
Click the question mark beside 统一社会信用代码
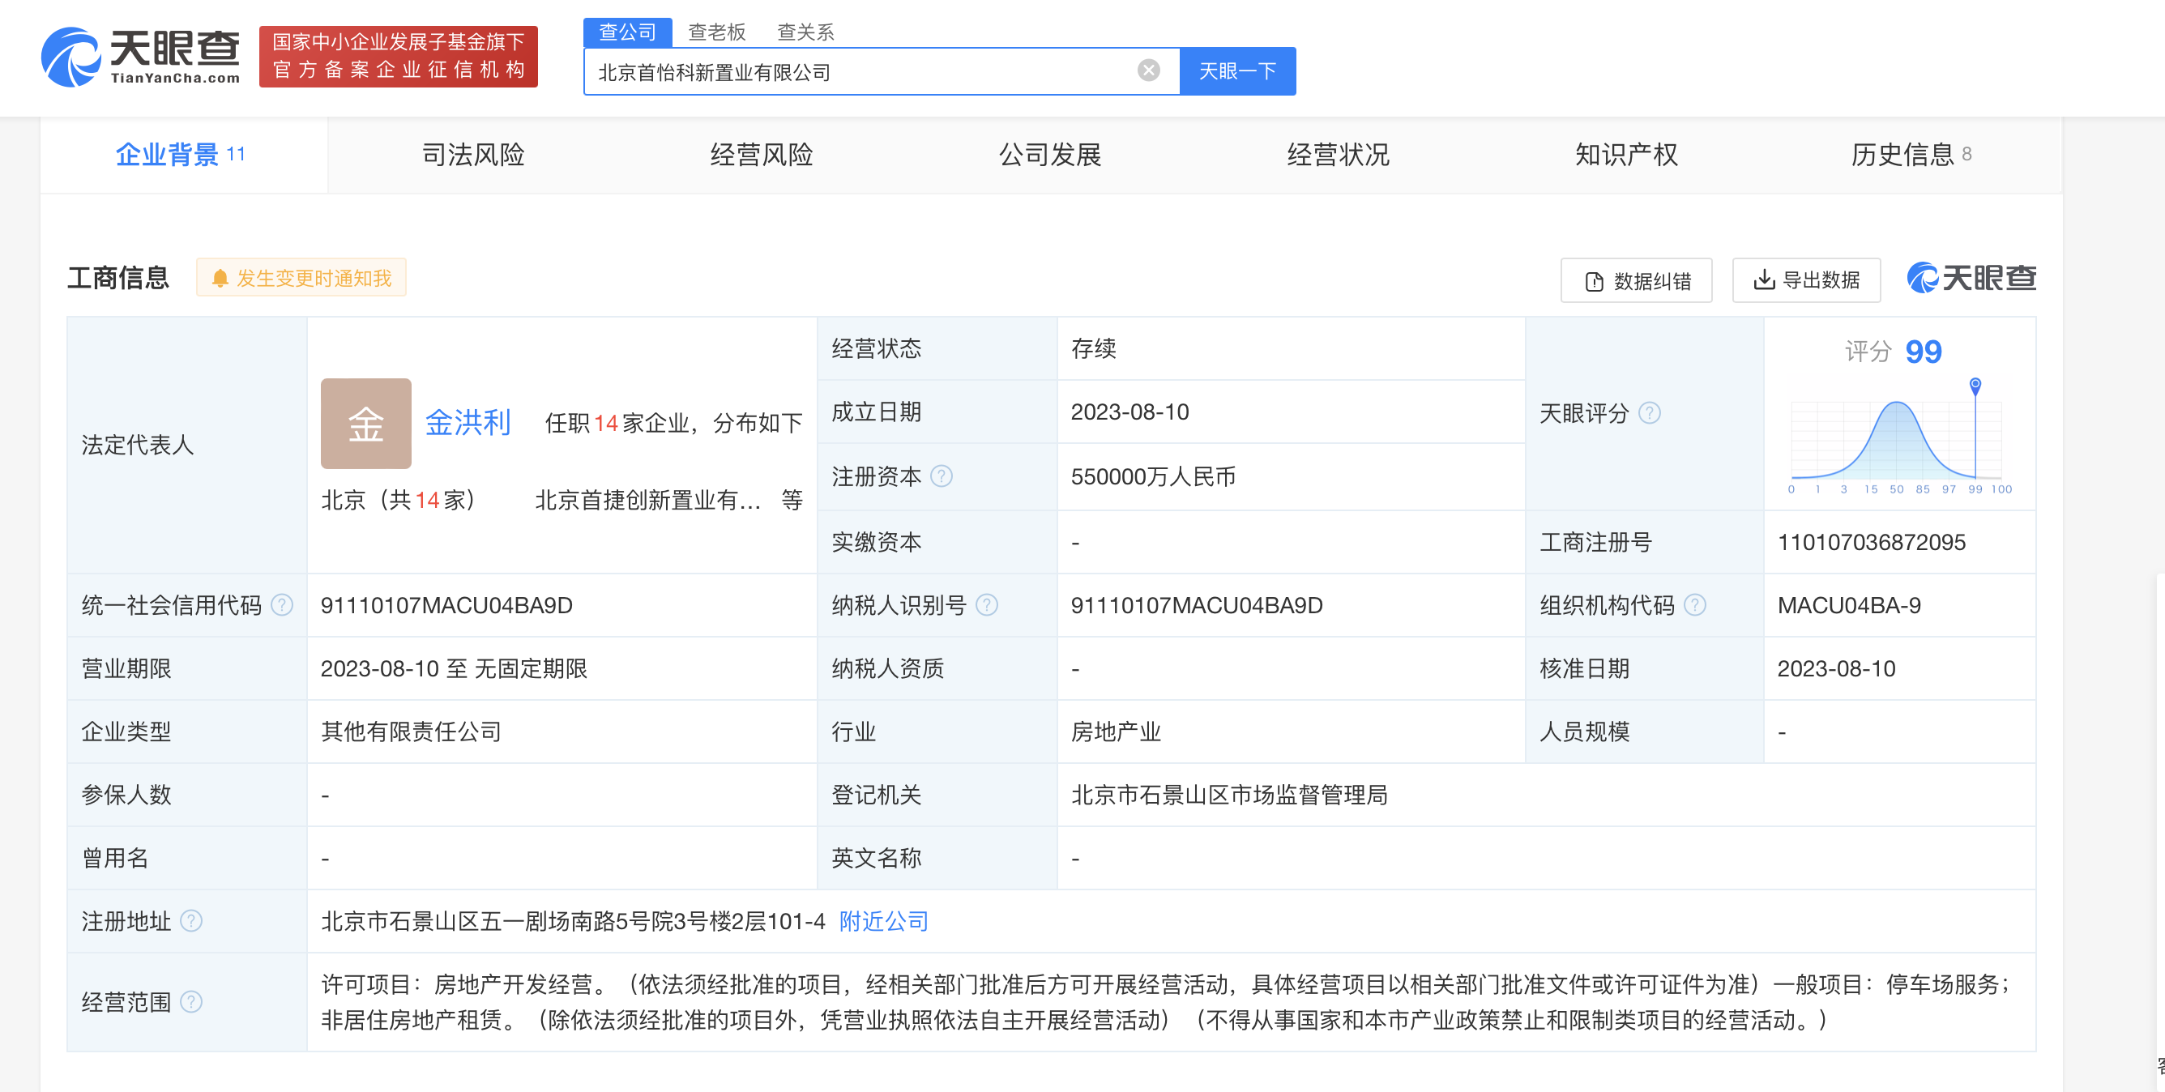coord(286,605)
